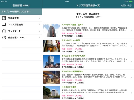Open 宿空部屋について menu label
The image size is (134, 100).
coord(16,37)
